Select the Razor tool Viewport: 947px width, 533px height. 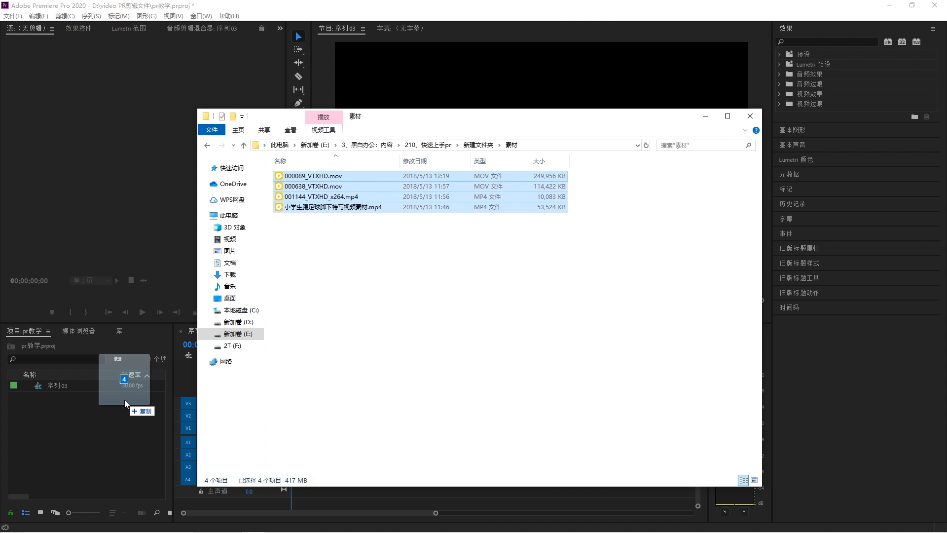[x=298, y=76]
